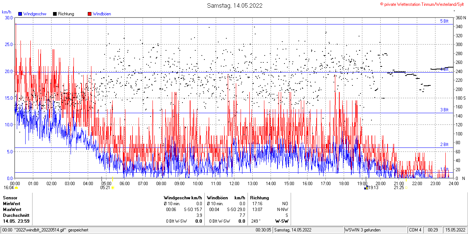Click the 00:29 status bar entry
The image size is (468, 234).
pyautogui.click(x=433, y=230)
